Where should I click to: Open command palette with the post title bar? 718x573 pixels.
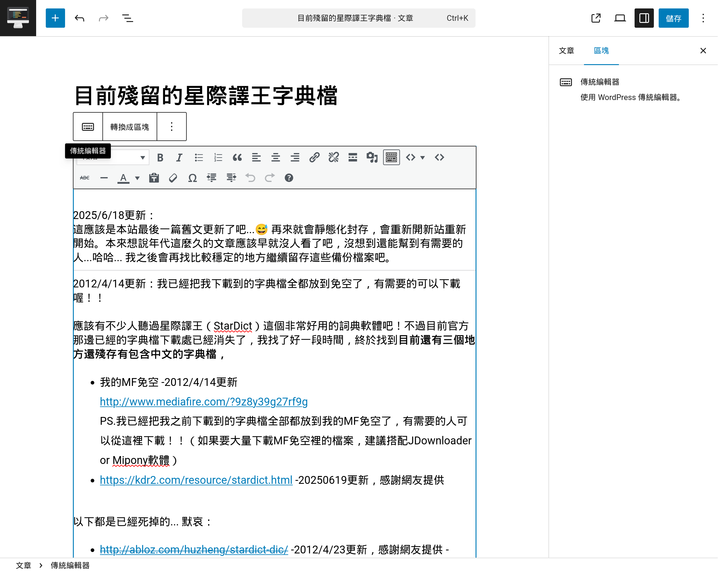(x=359, y=18)
